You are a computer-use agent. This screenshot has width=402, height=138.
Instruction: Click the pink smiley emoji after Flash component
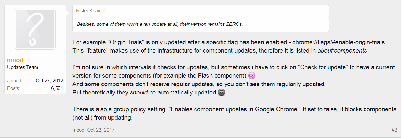coord(252,76)
